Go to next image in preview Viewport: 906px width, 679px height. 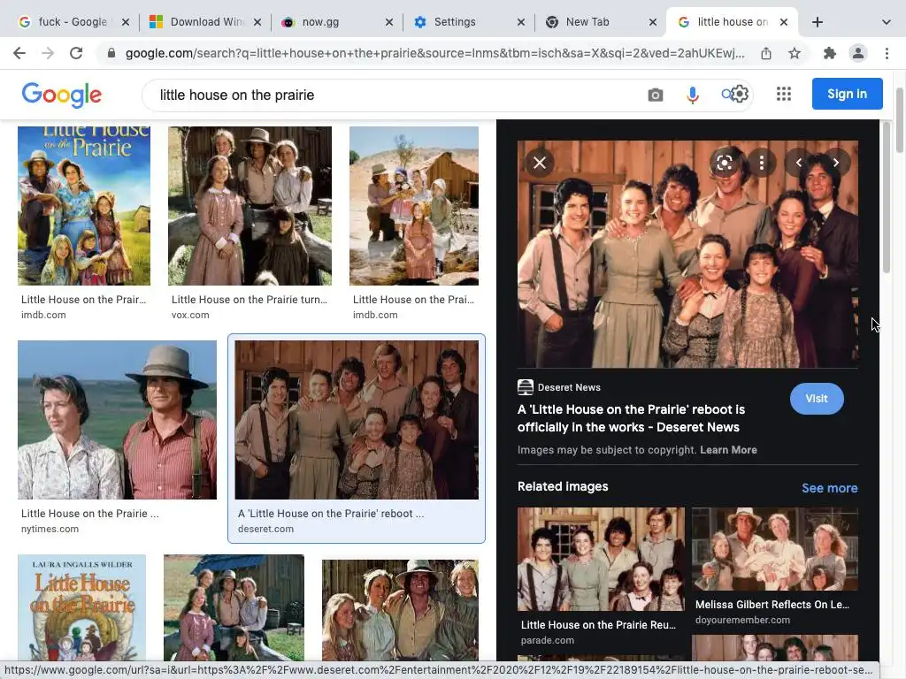(x=836, y=163)
